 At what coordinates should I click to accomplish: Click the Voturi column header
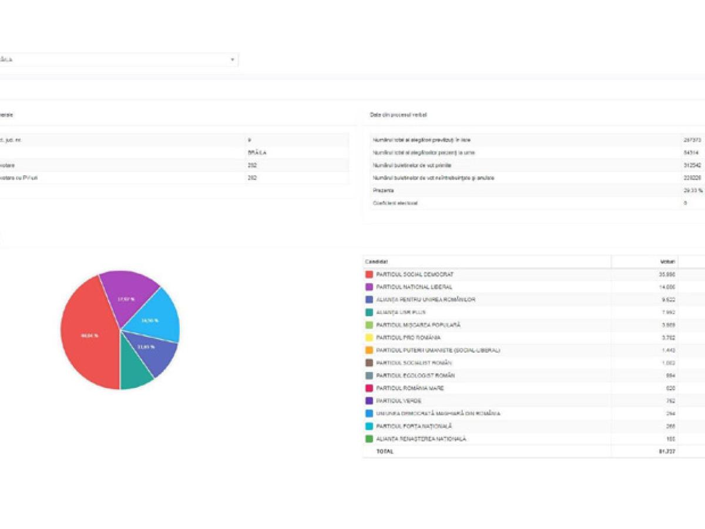tap(667, 262)
